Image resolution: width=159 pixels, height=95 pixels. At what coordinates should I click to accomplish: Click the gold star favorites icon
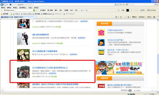click(x=2, y=14)
